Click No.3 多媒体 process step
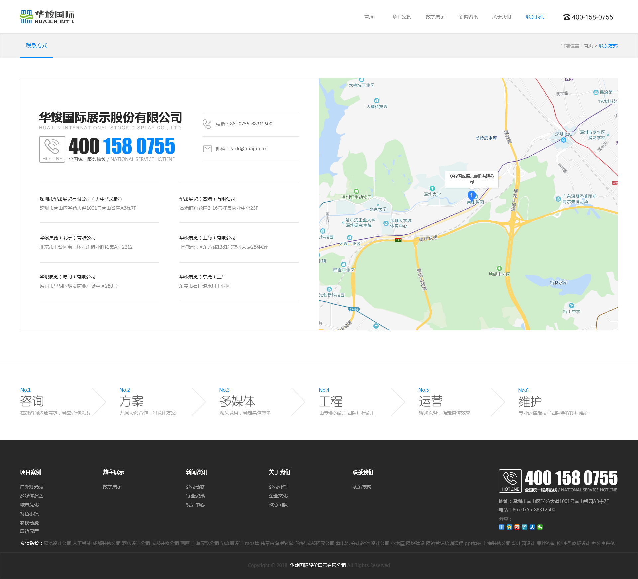 245,401
